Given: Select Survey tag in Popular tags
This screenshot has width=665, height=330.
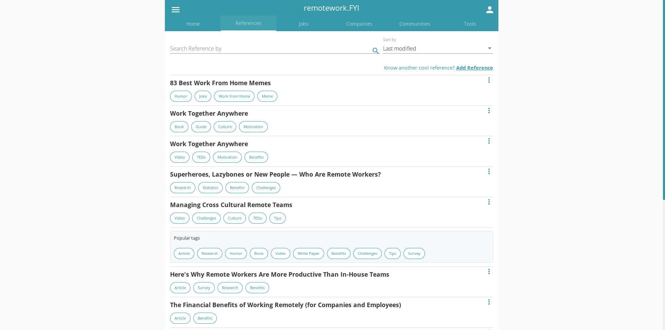Looking at the screenshot, I should point(414,253).
